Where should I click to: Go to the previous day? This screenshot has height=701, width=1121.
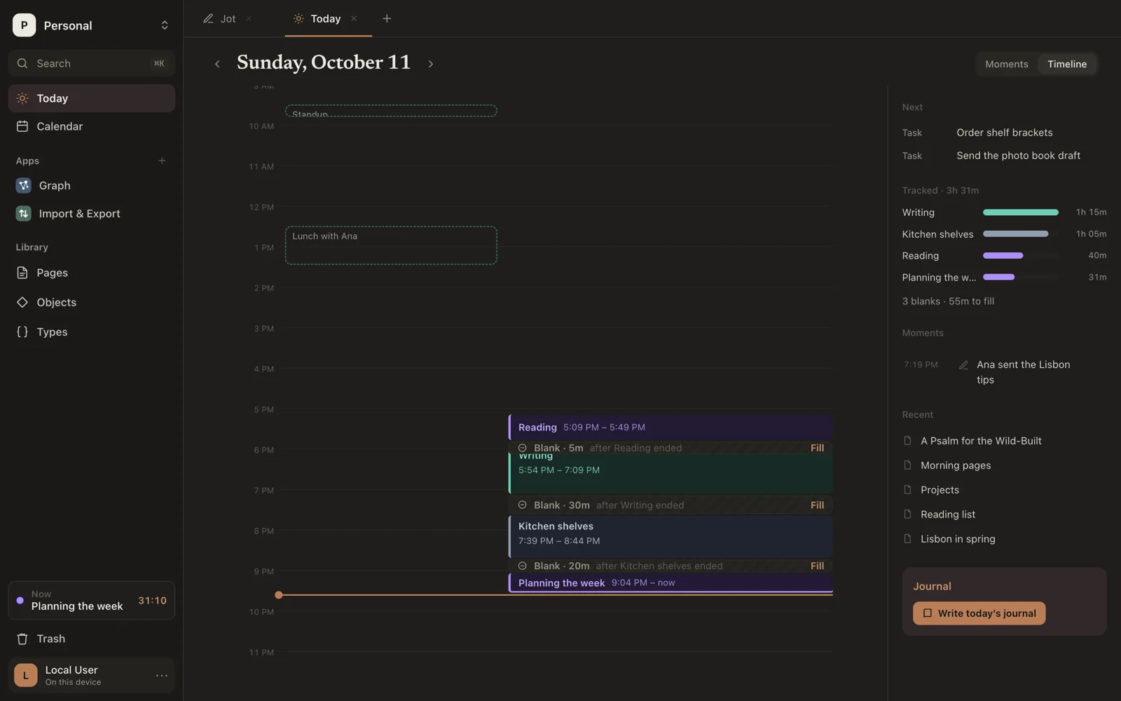(217, 64)
